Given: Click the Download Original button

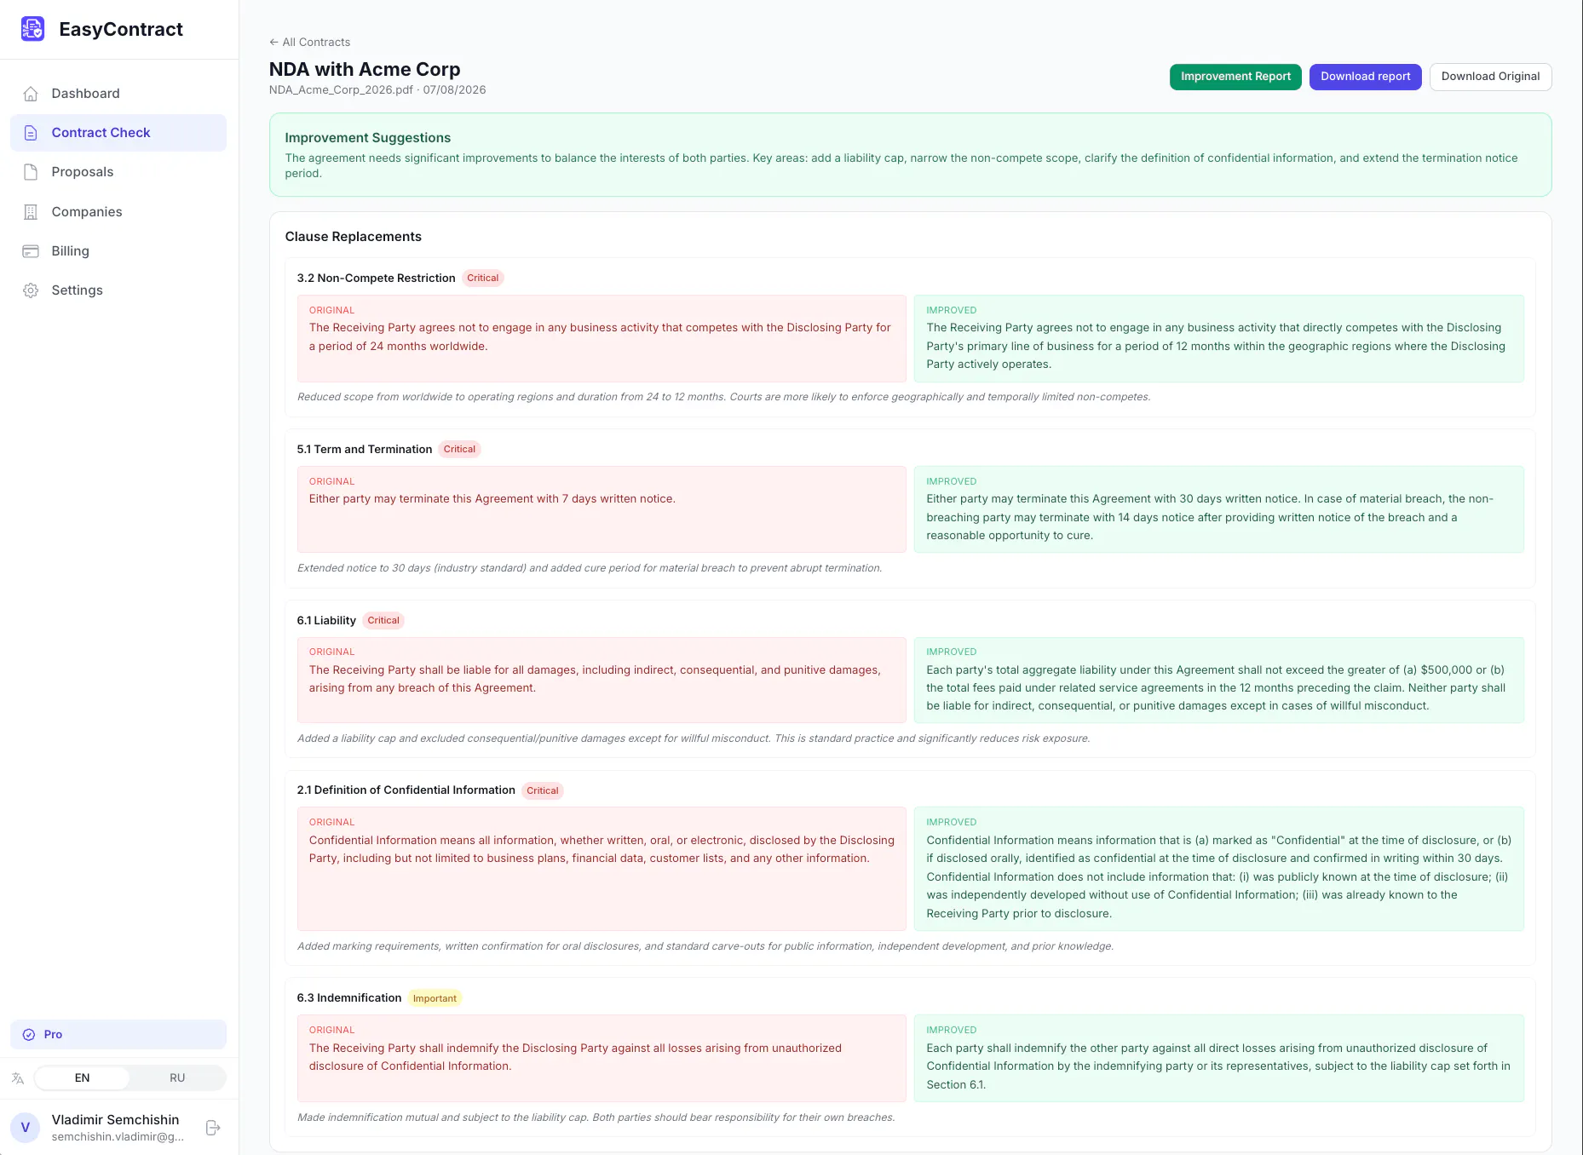Looking at the screenshot, I should [x=1490, y=77].
